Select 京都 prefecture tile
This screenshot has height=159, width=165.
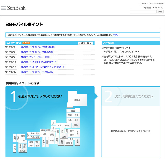48,130
